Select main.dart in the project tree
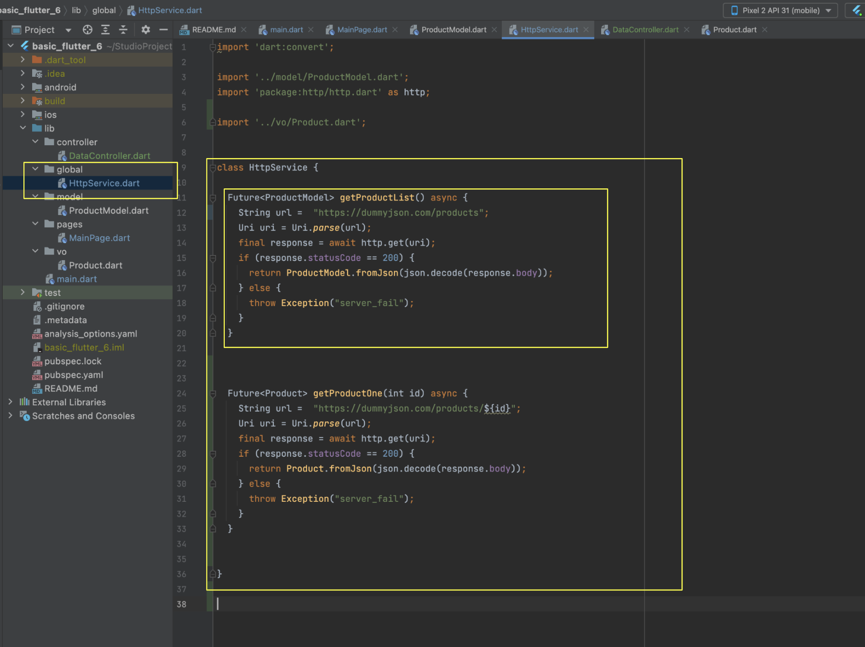865x647 pixels. (77, 279)
